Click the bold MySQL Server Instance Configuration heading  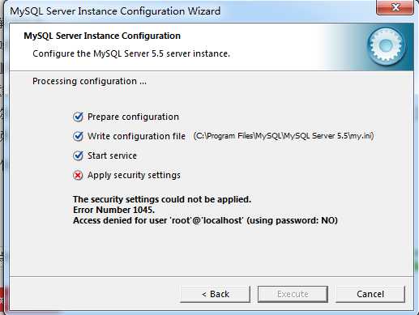click(x=102, y=36)
